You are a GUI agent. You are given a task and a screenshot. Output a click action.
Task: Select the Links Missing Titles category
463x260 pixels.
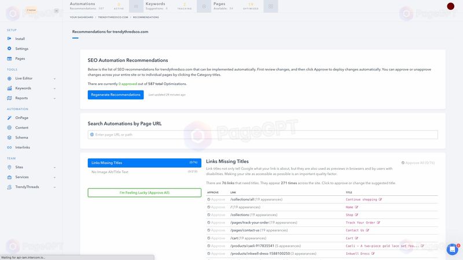pyautogui.click(x=144, y=163)
